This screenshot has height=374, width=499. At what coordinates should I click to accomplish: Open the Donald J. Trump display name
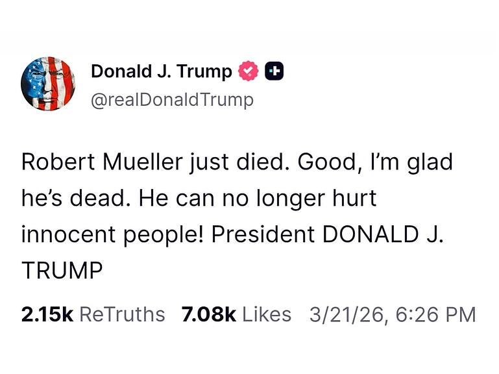tap(161, 71)
